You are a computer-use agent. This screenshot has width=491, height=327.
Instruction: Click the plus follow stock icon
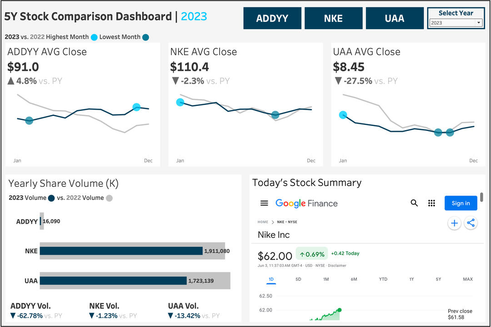tap(454, 223)
